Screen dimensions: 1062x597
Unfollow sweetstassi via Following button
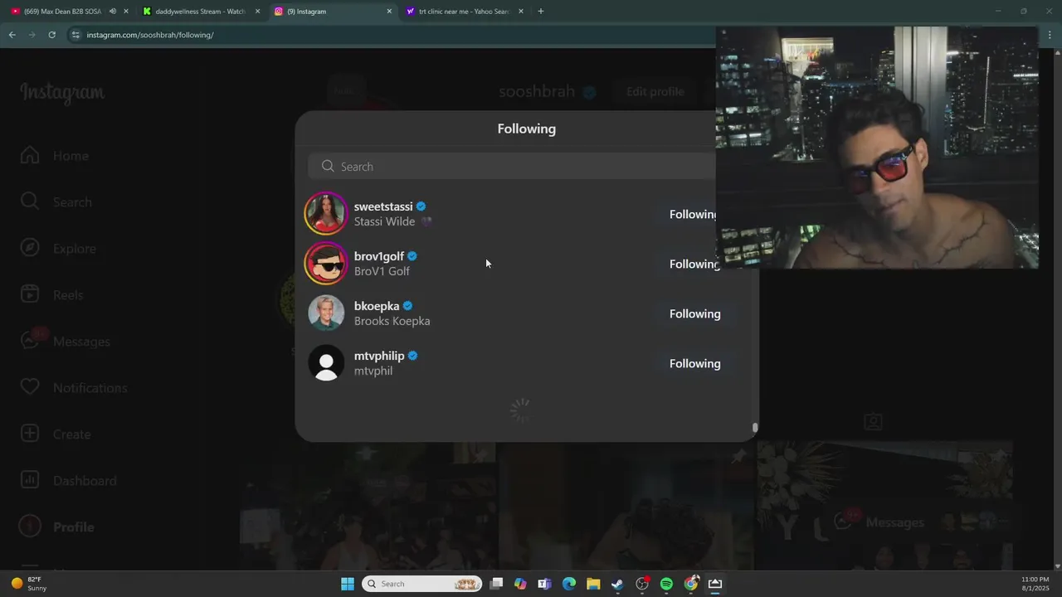692,215
